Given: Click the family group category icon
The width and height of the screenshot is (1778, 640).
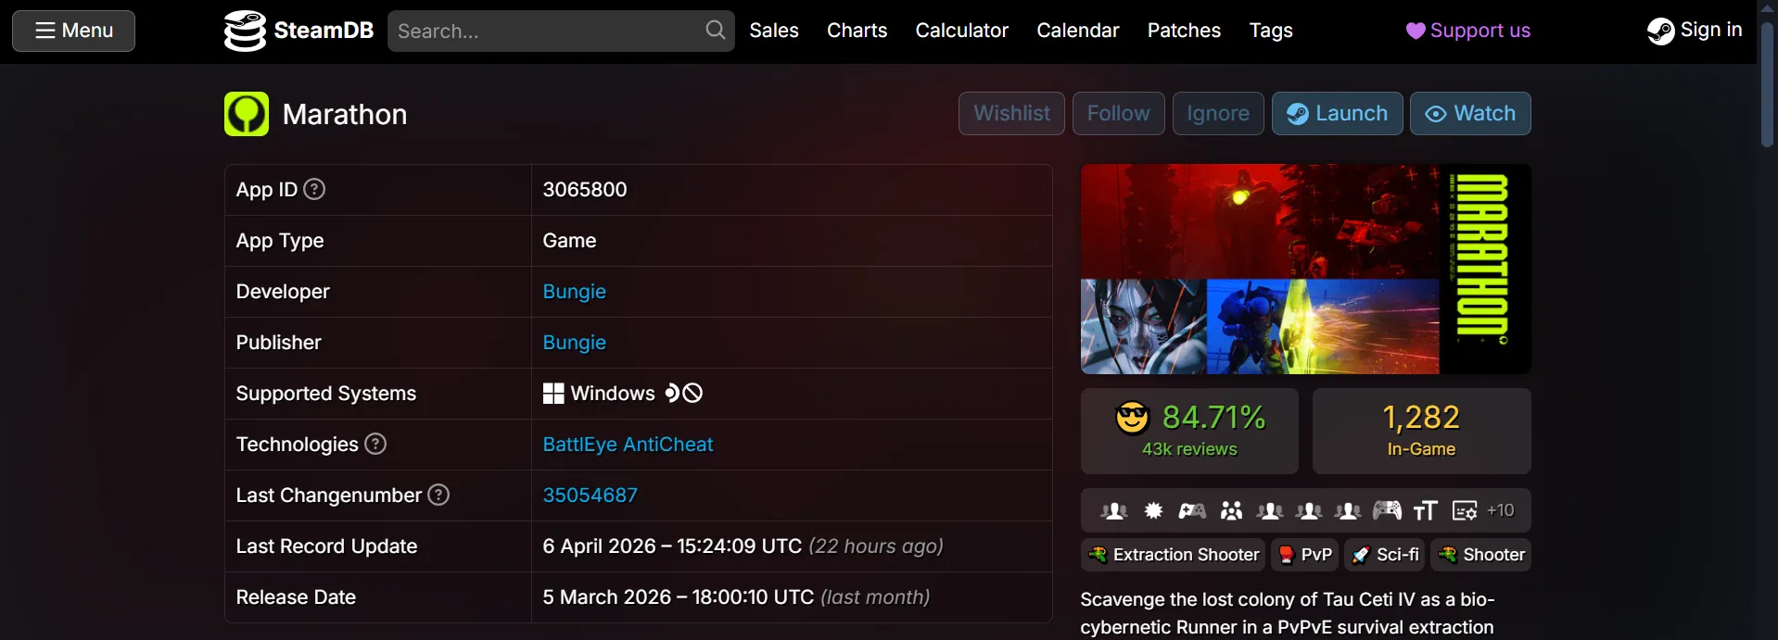Looking at the screenshot, I should (x=1231, y=510).
